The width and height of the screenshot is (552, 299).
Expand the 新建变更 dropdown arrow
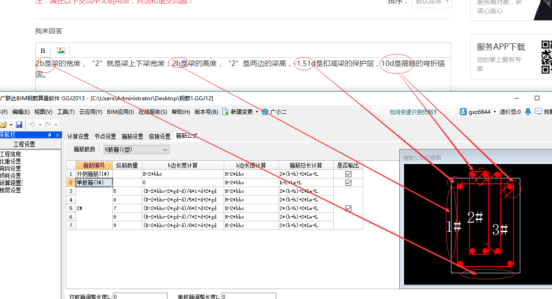coord(257,112)
